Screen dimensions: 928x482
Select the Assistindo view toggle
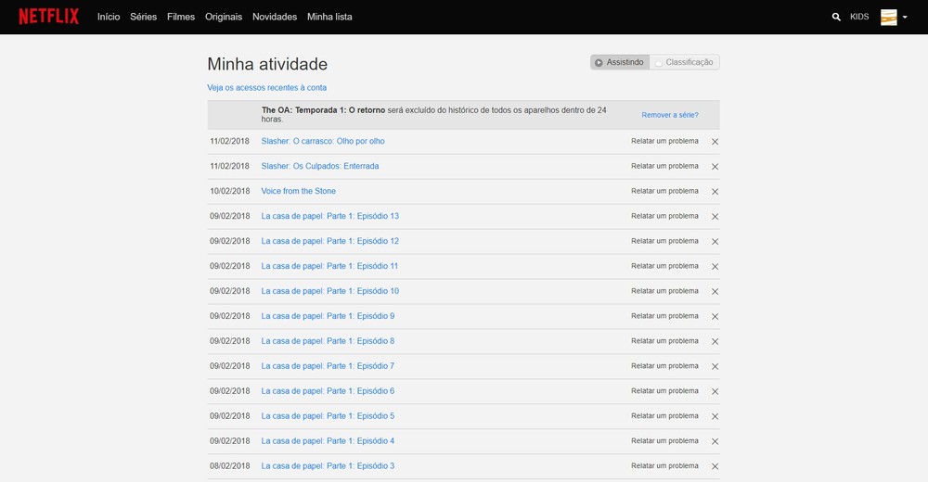point(620,62)
